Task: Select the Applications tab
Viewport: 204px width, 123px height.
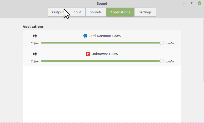Action: [120, 12]
